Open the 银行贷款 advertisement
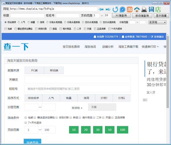The width and height of the screenshot is (171, 145). pos(156,68)
